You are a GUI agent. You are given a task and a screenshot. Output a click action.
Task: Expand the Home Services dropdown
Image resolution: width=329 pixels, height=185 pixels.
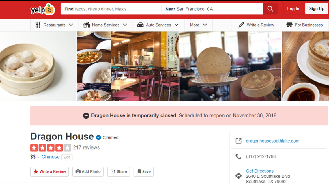click(106, 25)
